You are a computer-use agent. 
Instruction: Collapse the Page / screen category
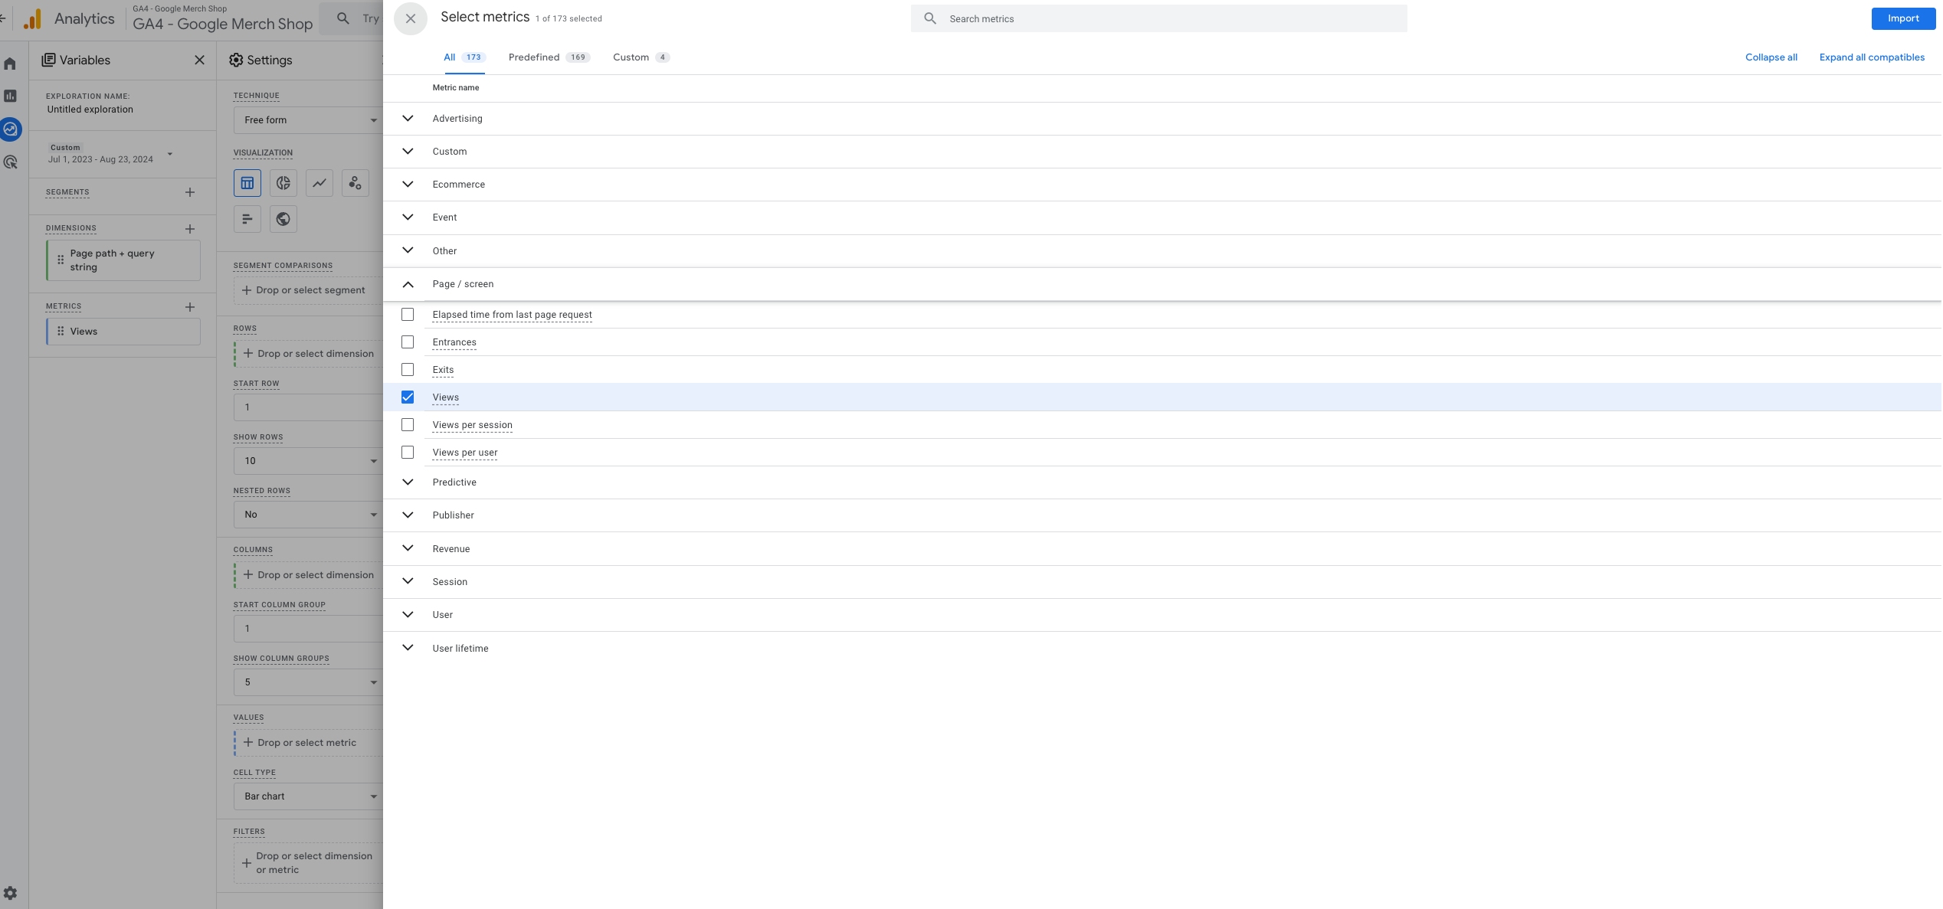pyautogui.click(x=408, y=284)
